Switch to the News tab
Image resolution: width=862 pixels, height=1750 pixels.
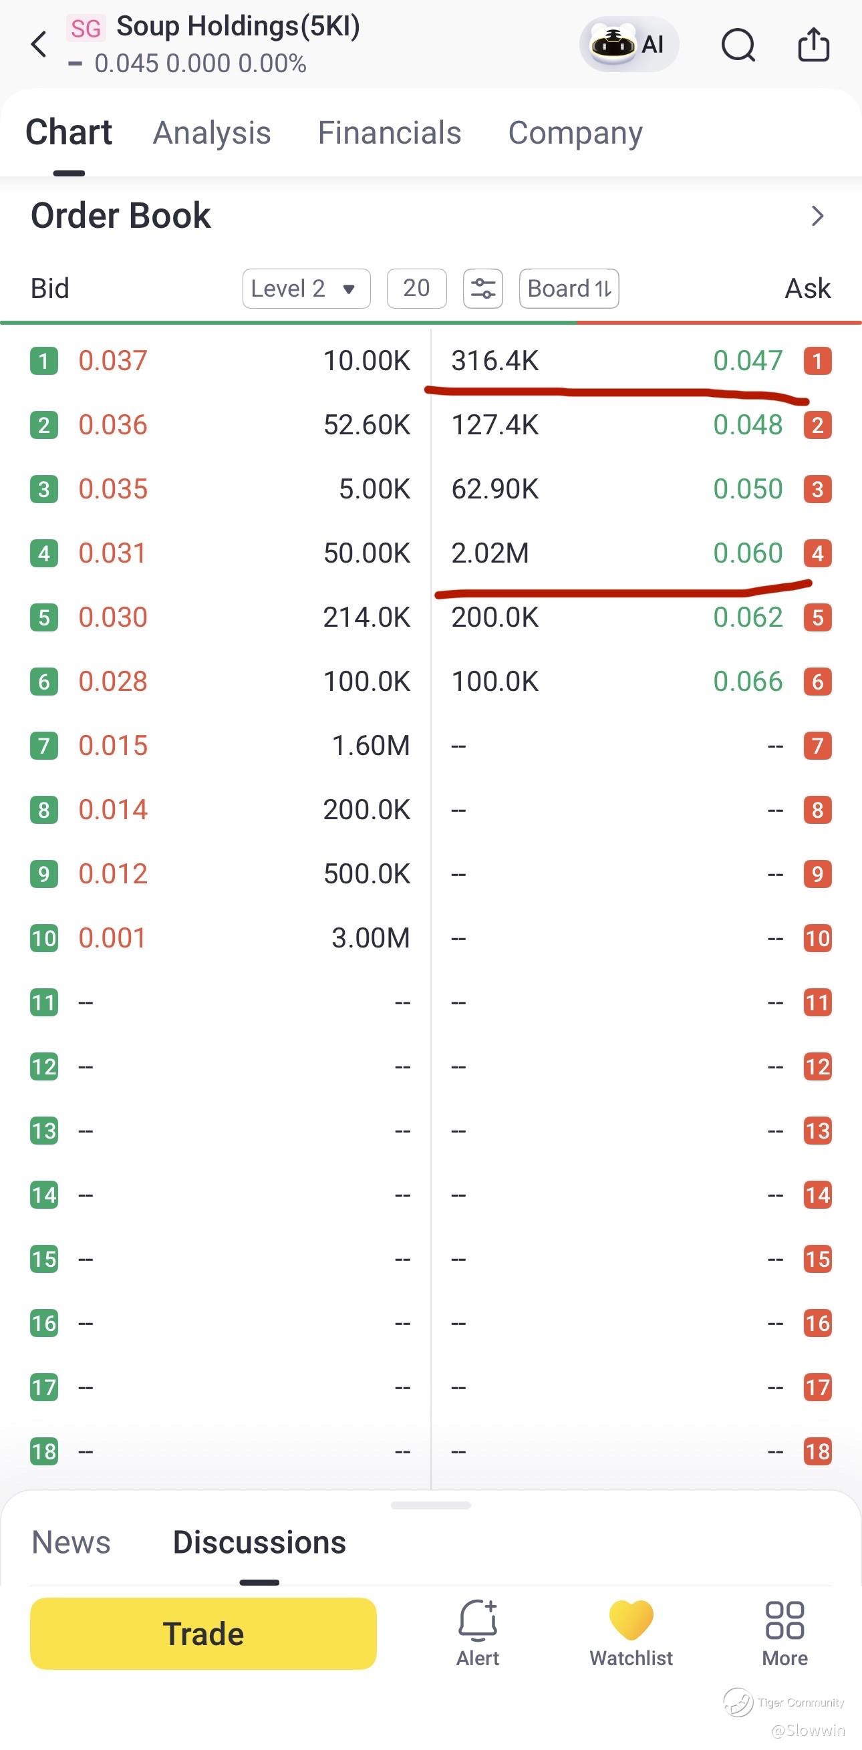(71, 1542)
